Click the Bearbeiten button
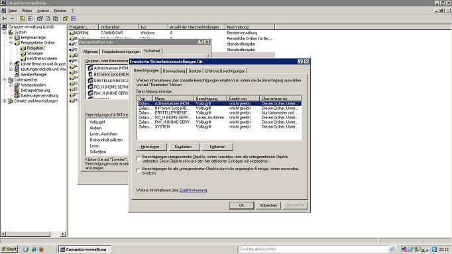Viewport: 452px width, 254px height. 184,147
